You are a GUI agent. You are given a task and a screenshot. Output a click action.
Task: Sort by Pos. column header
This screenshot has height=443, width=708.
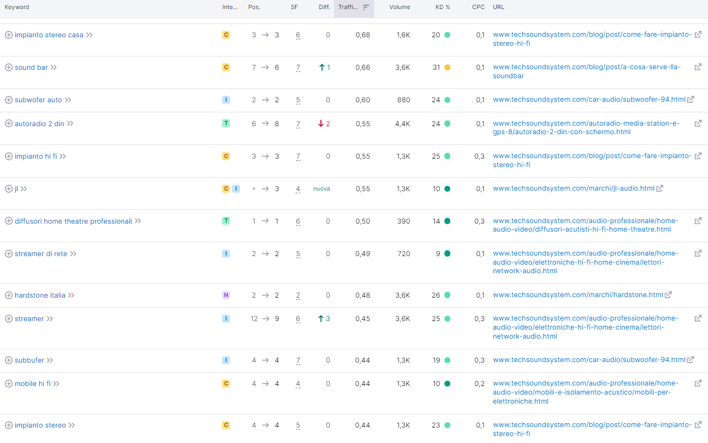(254, 7)
